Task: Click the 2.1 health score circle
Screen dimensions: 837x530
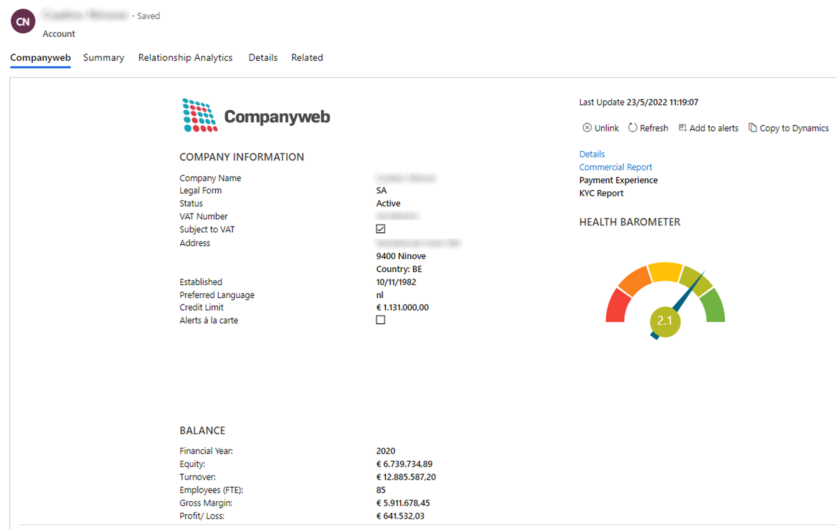Action: point(665,321)
